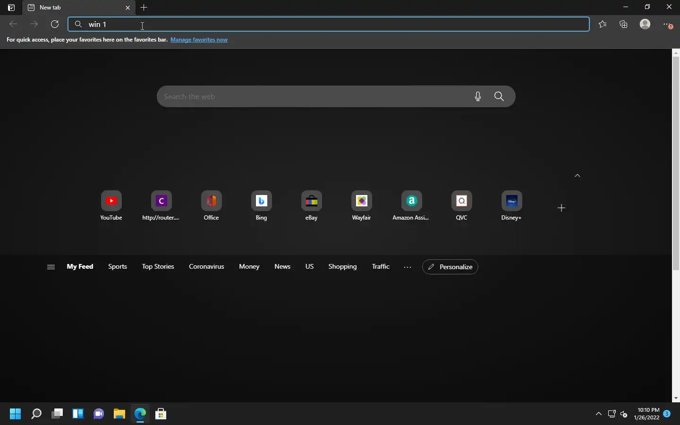The image size is (680, 425).
Task: Open the feed hamburger menu
Action: click(51, 267)
